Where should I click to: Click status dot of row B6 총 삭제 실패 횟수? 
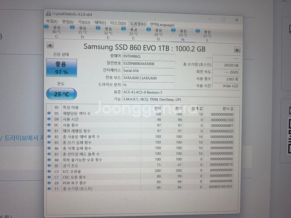tap(49, 148)
